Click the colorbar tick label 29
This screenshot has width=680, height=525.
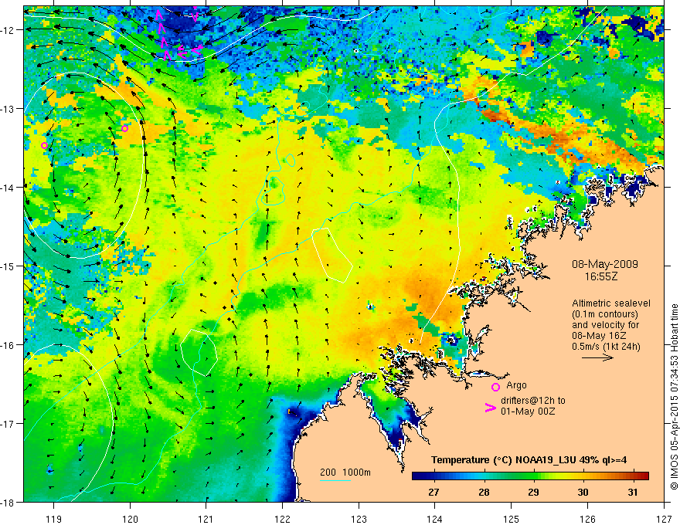(533, 492)
